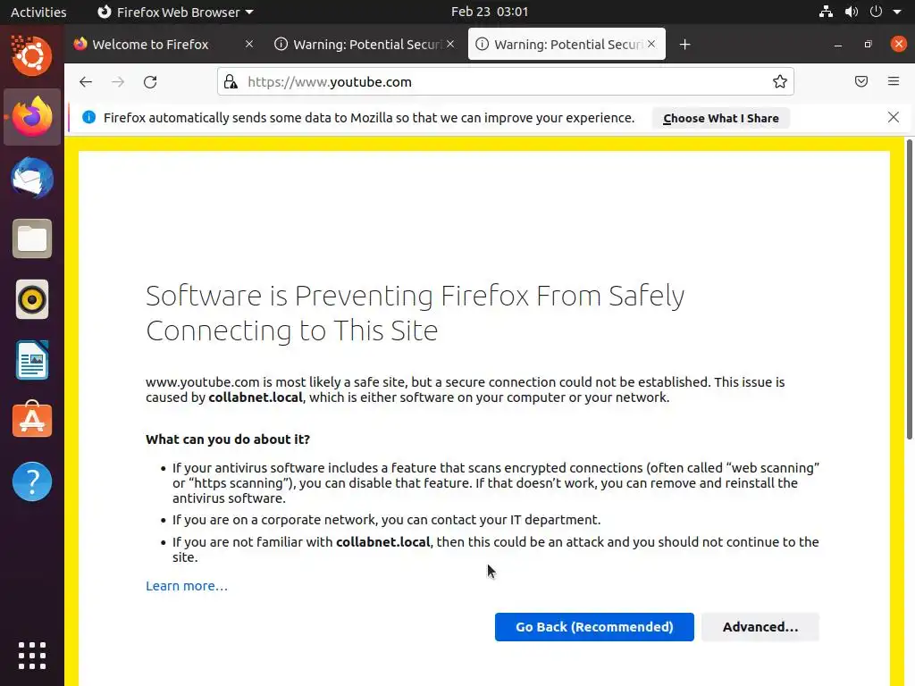This screenshot has height=686, width=915.
Task: Open the Activities overview
Action: coord(38,13)
